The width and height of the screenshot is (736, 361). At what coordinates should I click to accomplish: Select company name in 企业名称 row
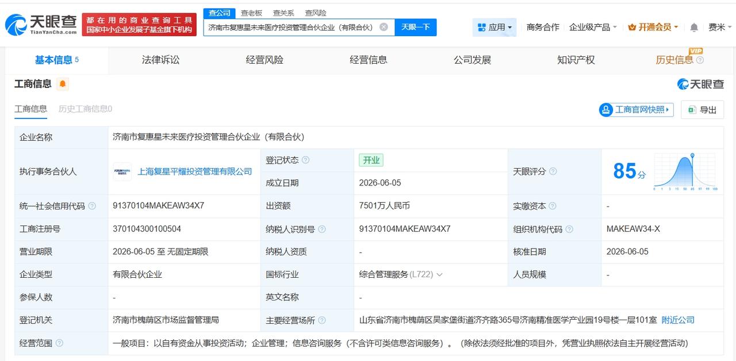[208, 137]
